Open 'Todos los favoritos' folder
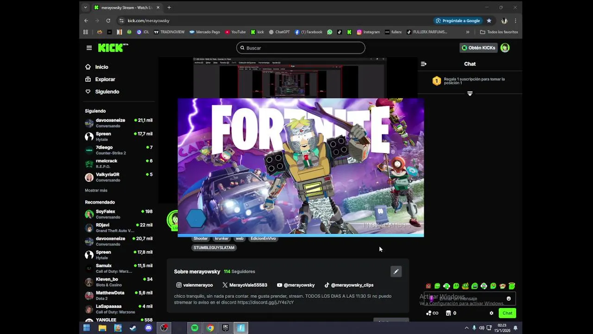Screen dimensions: 593x334 point(499,32)
